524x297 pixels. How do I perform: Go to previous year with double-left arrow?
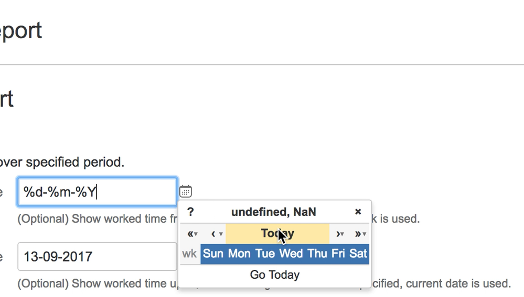(x=192, y=234)
